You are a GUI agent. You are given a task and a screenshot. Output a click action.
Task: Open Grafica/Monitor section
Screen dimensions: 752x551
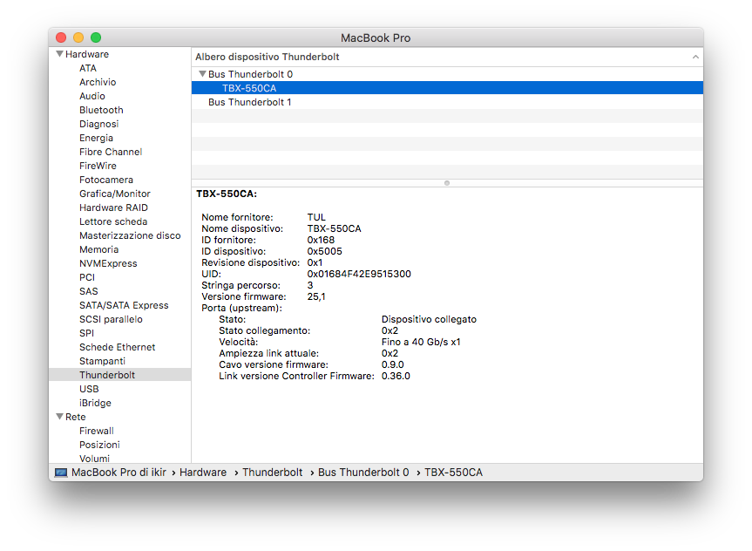tap(115, 194)
